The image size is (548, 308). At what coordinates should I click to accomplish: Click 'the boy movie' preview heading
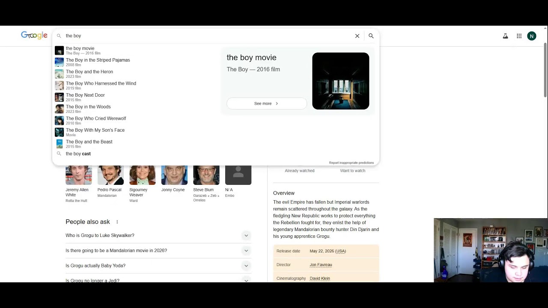(x=251, y=57)
